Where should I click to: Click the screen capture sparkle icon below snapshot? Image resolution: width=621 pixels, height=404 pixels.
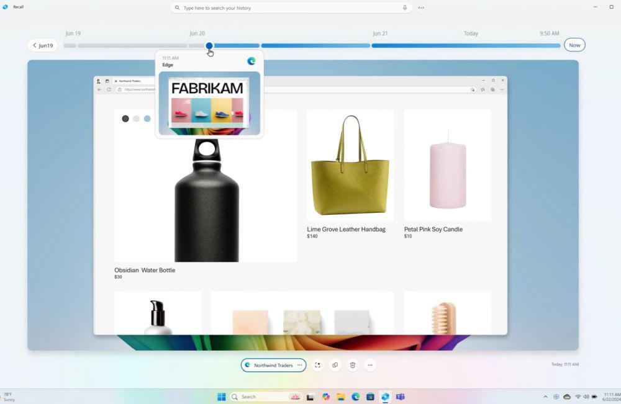coord(317,365)
